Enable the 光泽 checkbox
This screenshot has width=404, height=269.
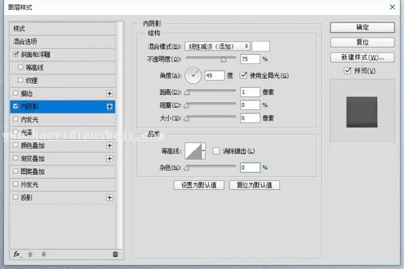tap(15, 132)
